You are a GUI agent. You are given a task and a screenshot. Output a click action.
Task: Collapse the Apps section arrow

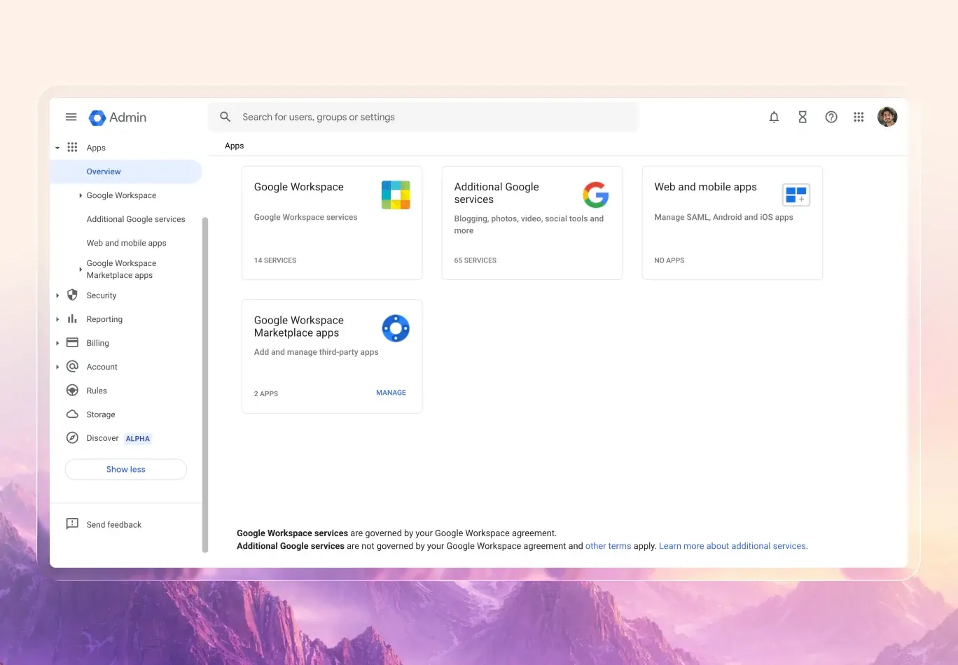[57, 148]
